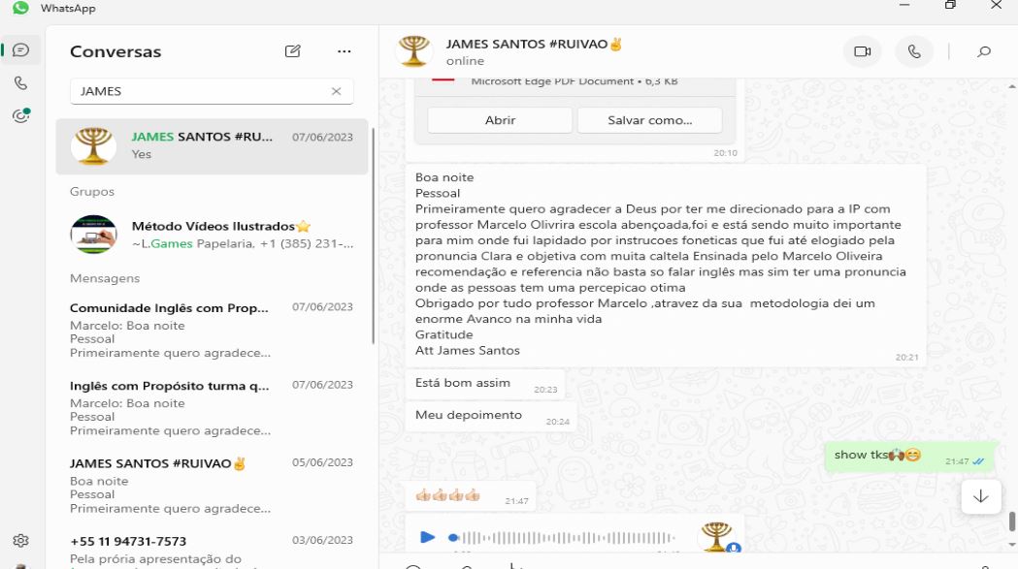The width and height of the screenshot is (1018, 569).
Task: Minimize the WhatsApp window
Action: click(x=904, y=5)
